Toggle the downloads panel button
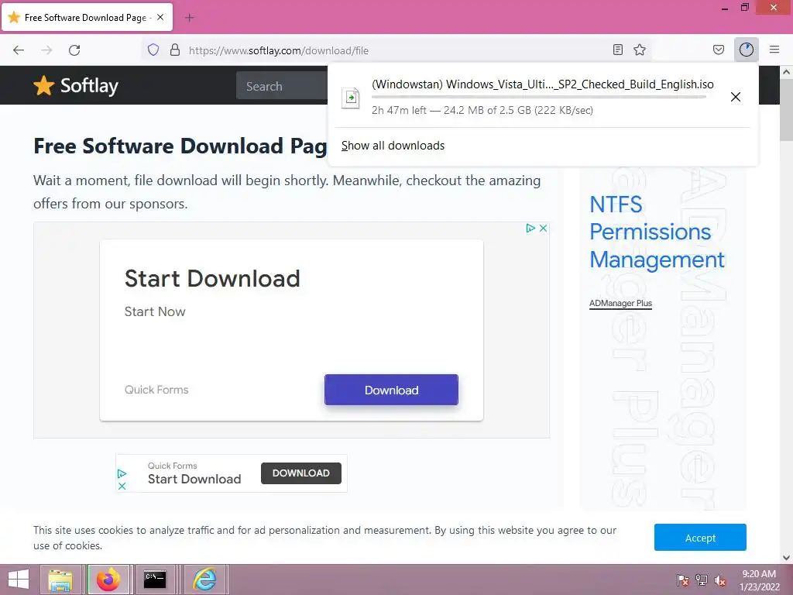The width and height of the screenshot is (793, 595). (747, 50)
